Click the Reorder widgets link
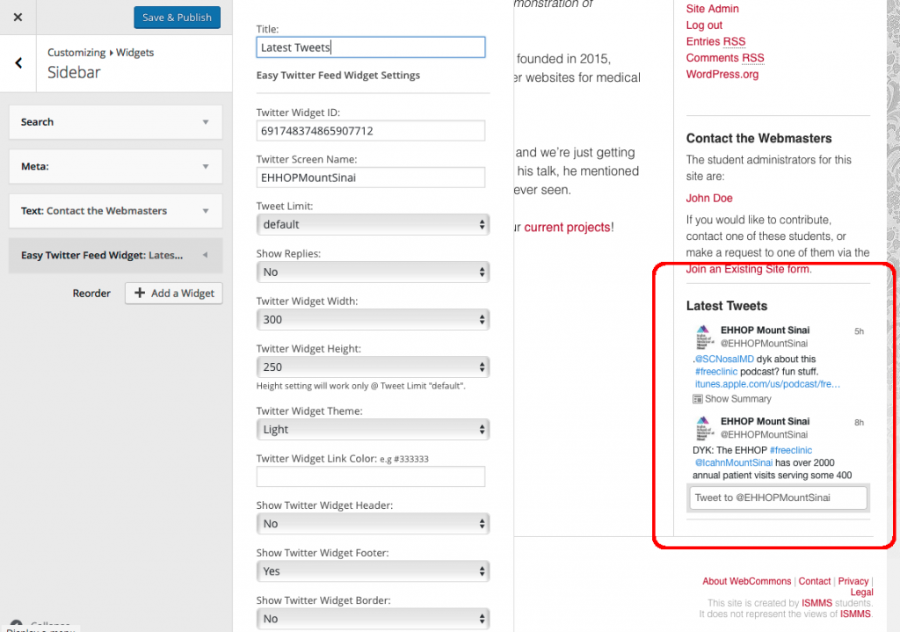 click(91, 294)
